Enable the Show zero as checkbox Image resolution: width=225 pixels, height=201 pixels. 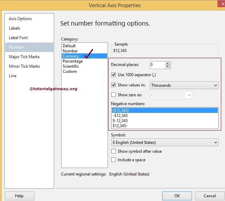113,95
